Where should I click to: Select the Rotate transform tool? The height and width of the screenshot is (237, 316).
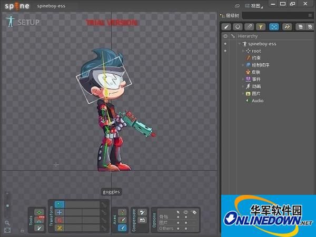pos(60,204)
